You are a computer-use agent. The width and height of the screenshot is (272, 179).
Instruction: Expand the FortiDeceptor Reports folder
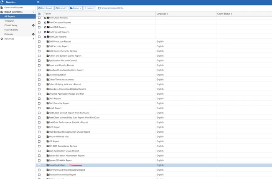(45, 23)
